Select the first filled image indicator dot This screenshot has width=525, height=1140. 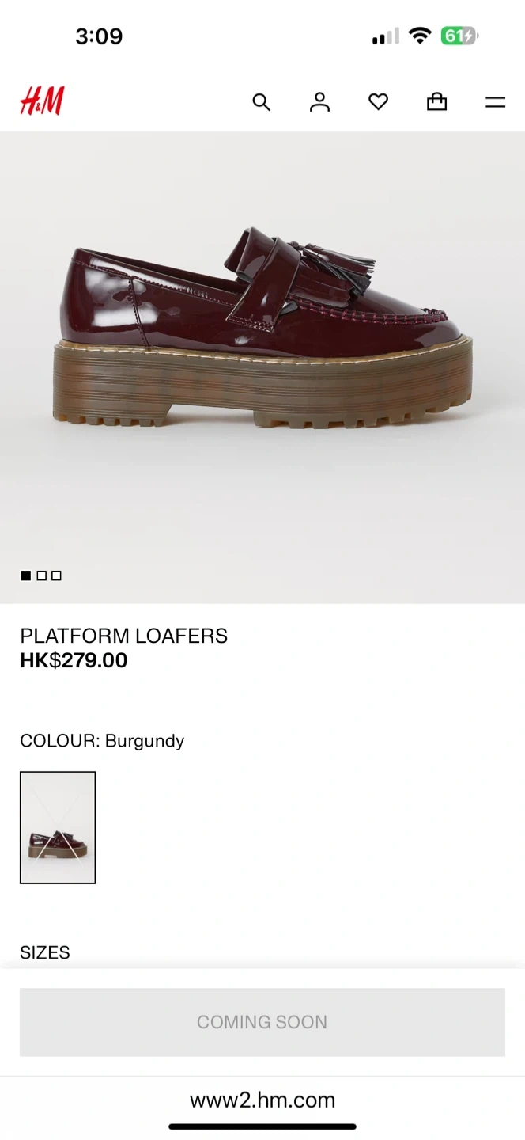tap(25, 576)
